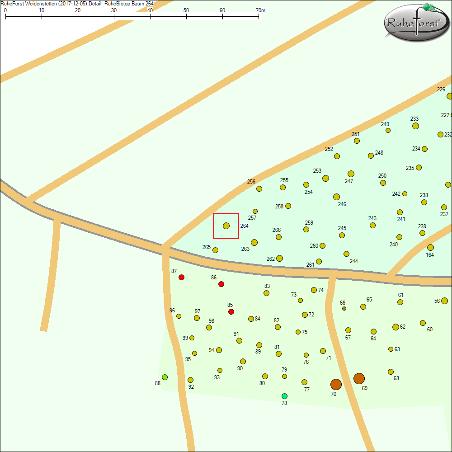The height and width of the screenshot is (452, 452).
Task: Select the red tree 86 marker
Action: tap(221, 284)
